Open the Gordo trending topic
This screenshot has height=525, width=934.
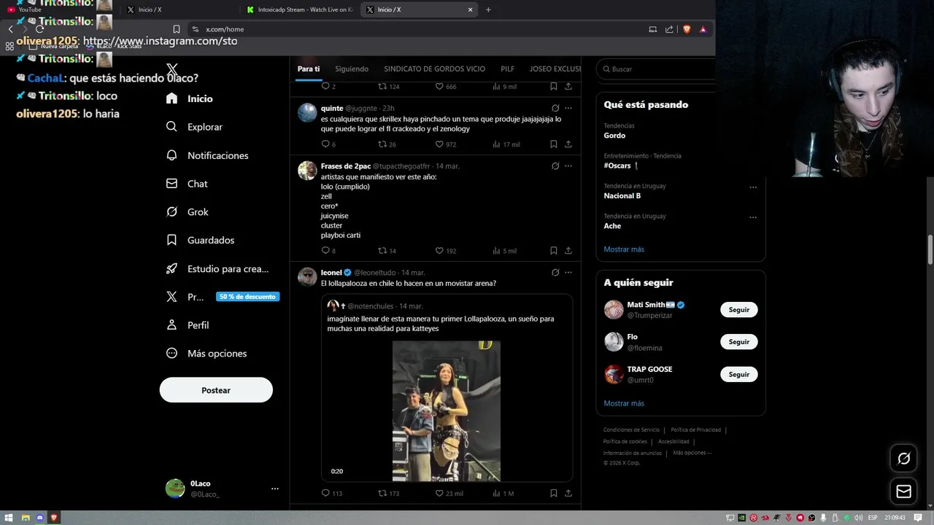(614, 136)
